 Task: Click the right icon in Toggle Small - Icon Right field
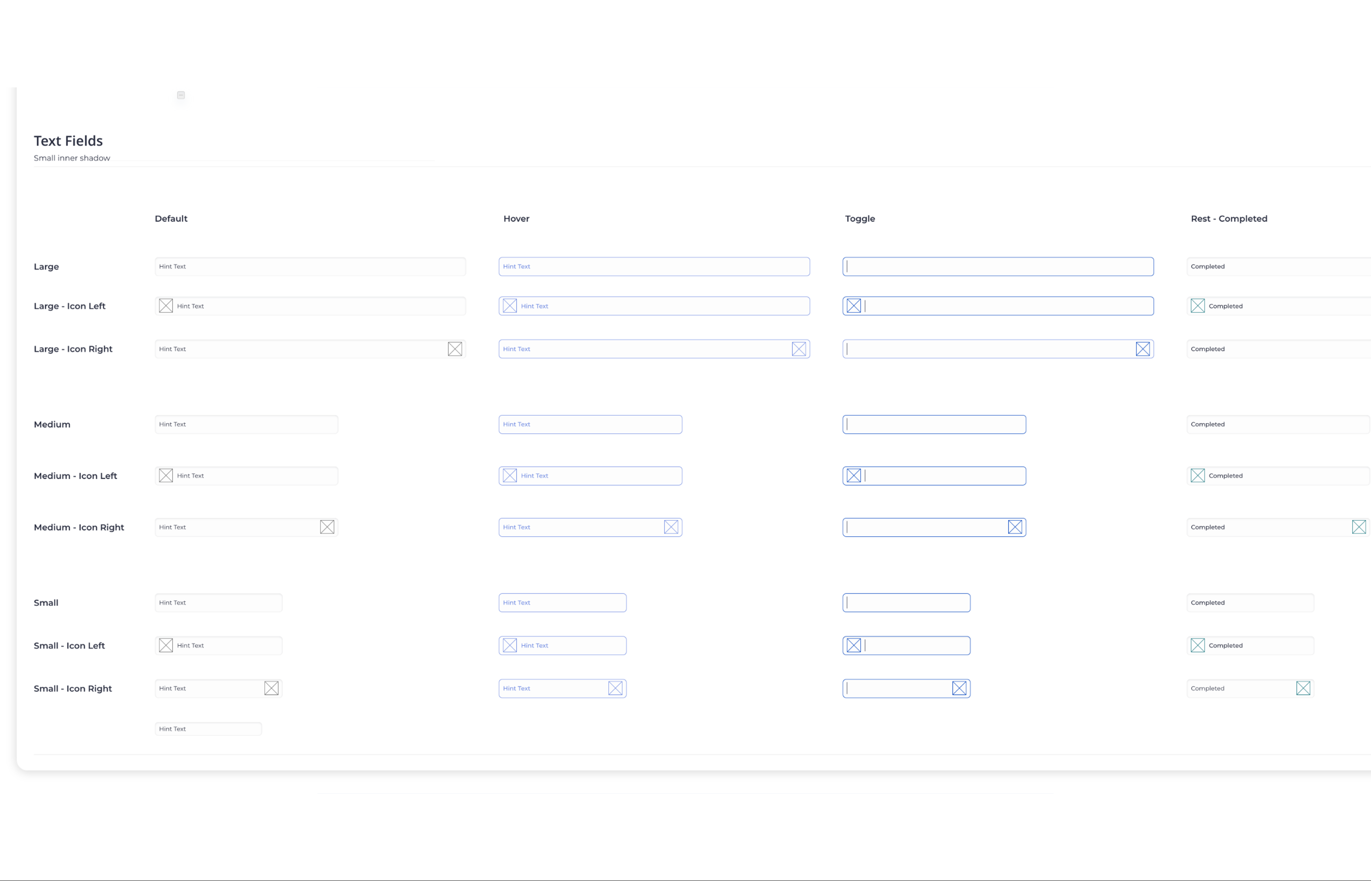960,689
